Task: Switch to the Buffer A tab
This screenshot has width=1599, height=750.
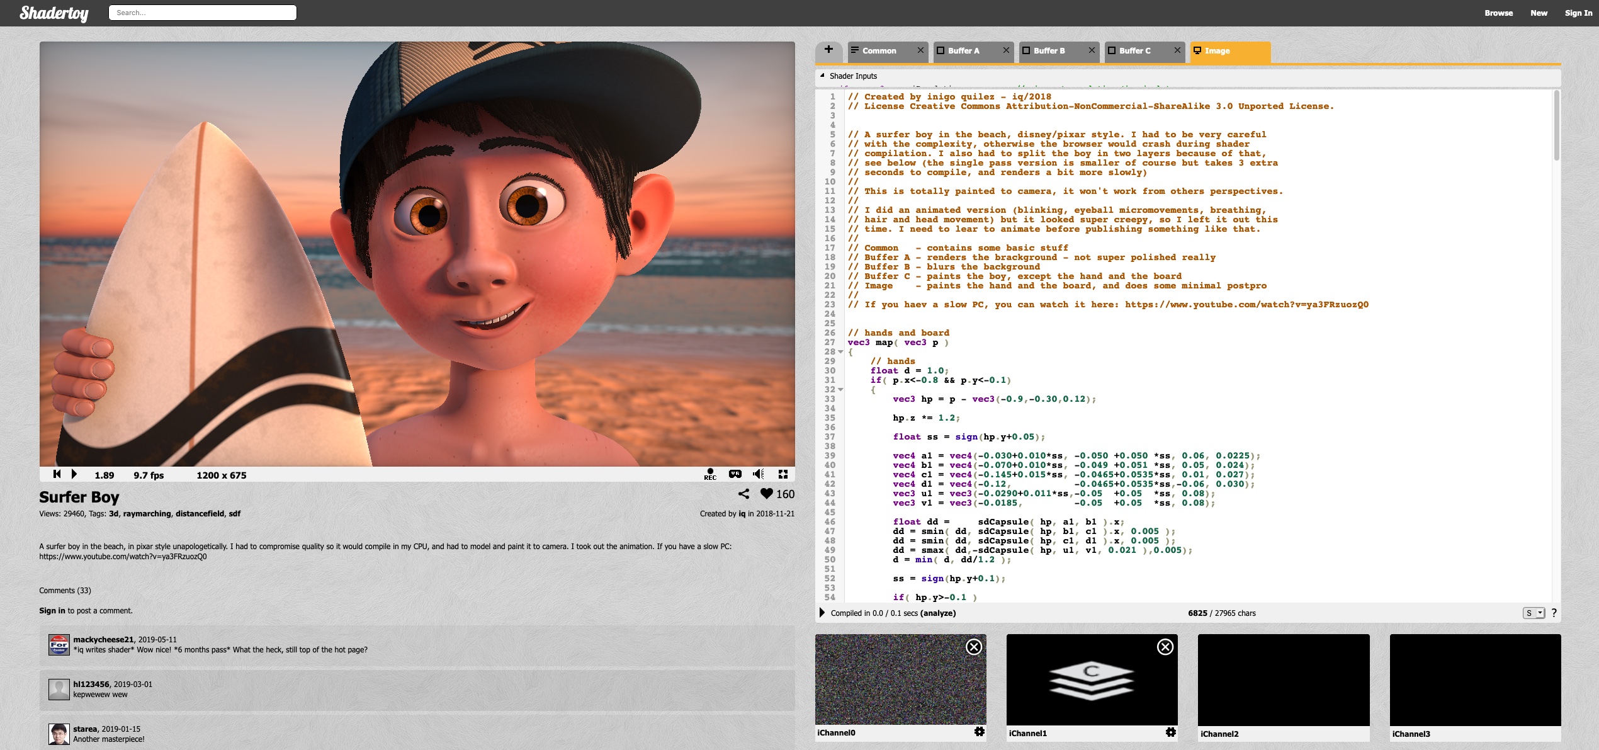Action: (964, 51)
